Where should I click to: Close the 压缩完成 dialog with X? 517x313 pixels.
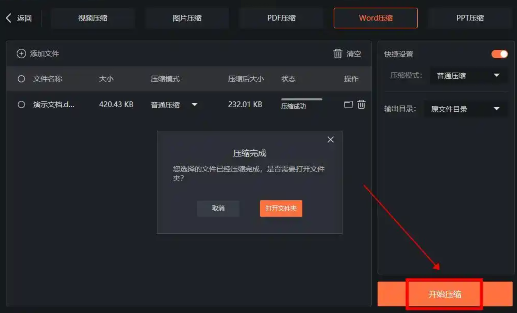pyautogui.click(x=330, y=140)
